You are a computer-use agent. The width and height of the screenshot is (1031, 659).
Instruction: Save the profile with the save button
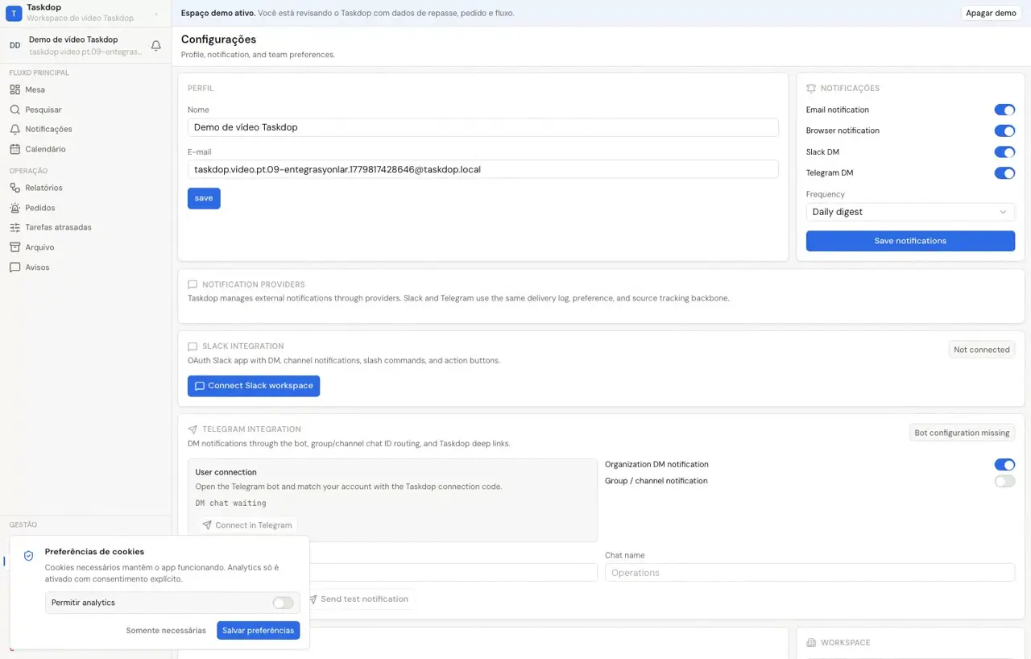(204, 198)
